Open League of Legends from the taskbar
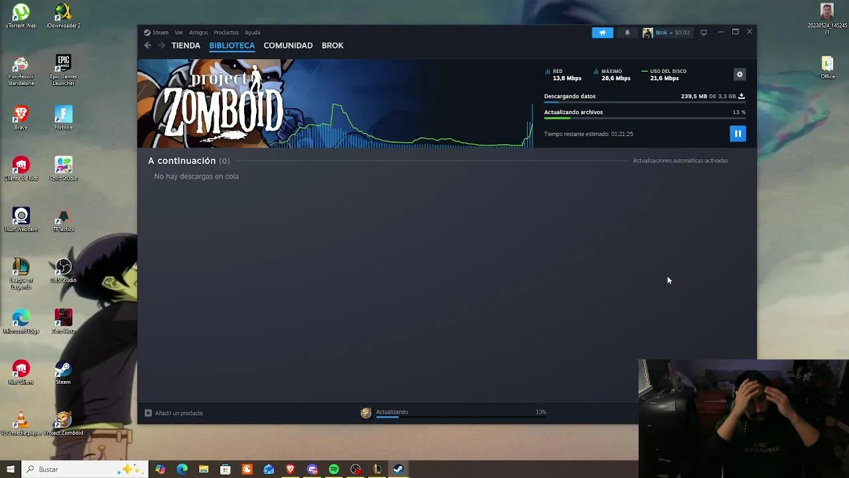 tap(377, 469)
